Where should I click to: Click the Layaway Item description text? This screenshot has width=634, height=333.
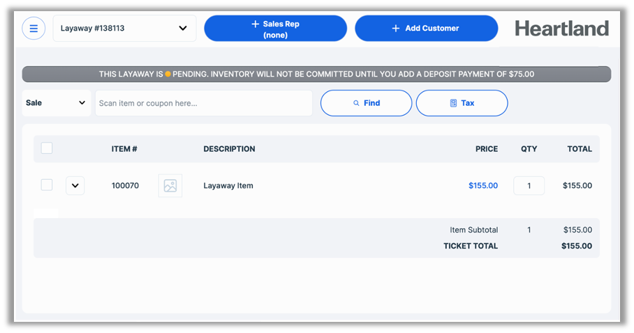tap(228, 186)
